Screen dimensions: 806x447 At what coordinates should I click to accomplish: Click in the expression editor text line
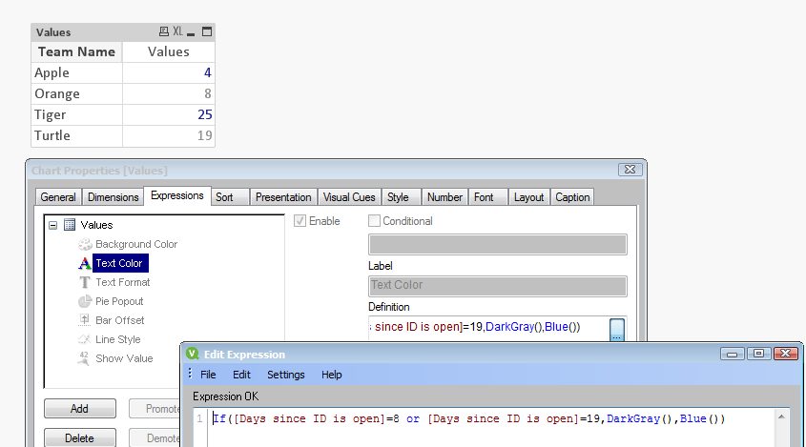tap(468, 418)
